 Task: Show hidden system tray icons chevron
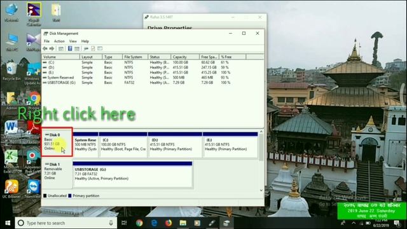(354, 223)
